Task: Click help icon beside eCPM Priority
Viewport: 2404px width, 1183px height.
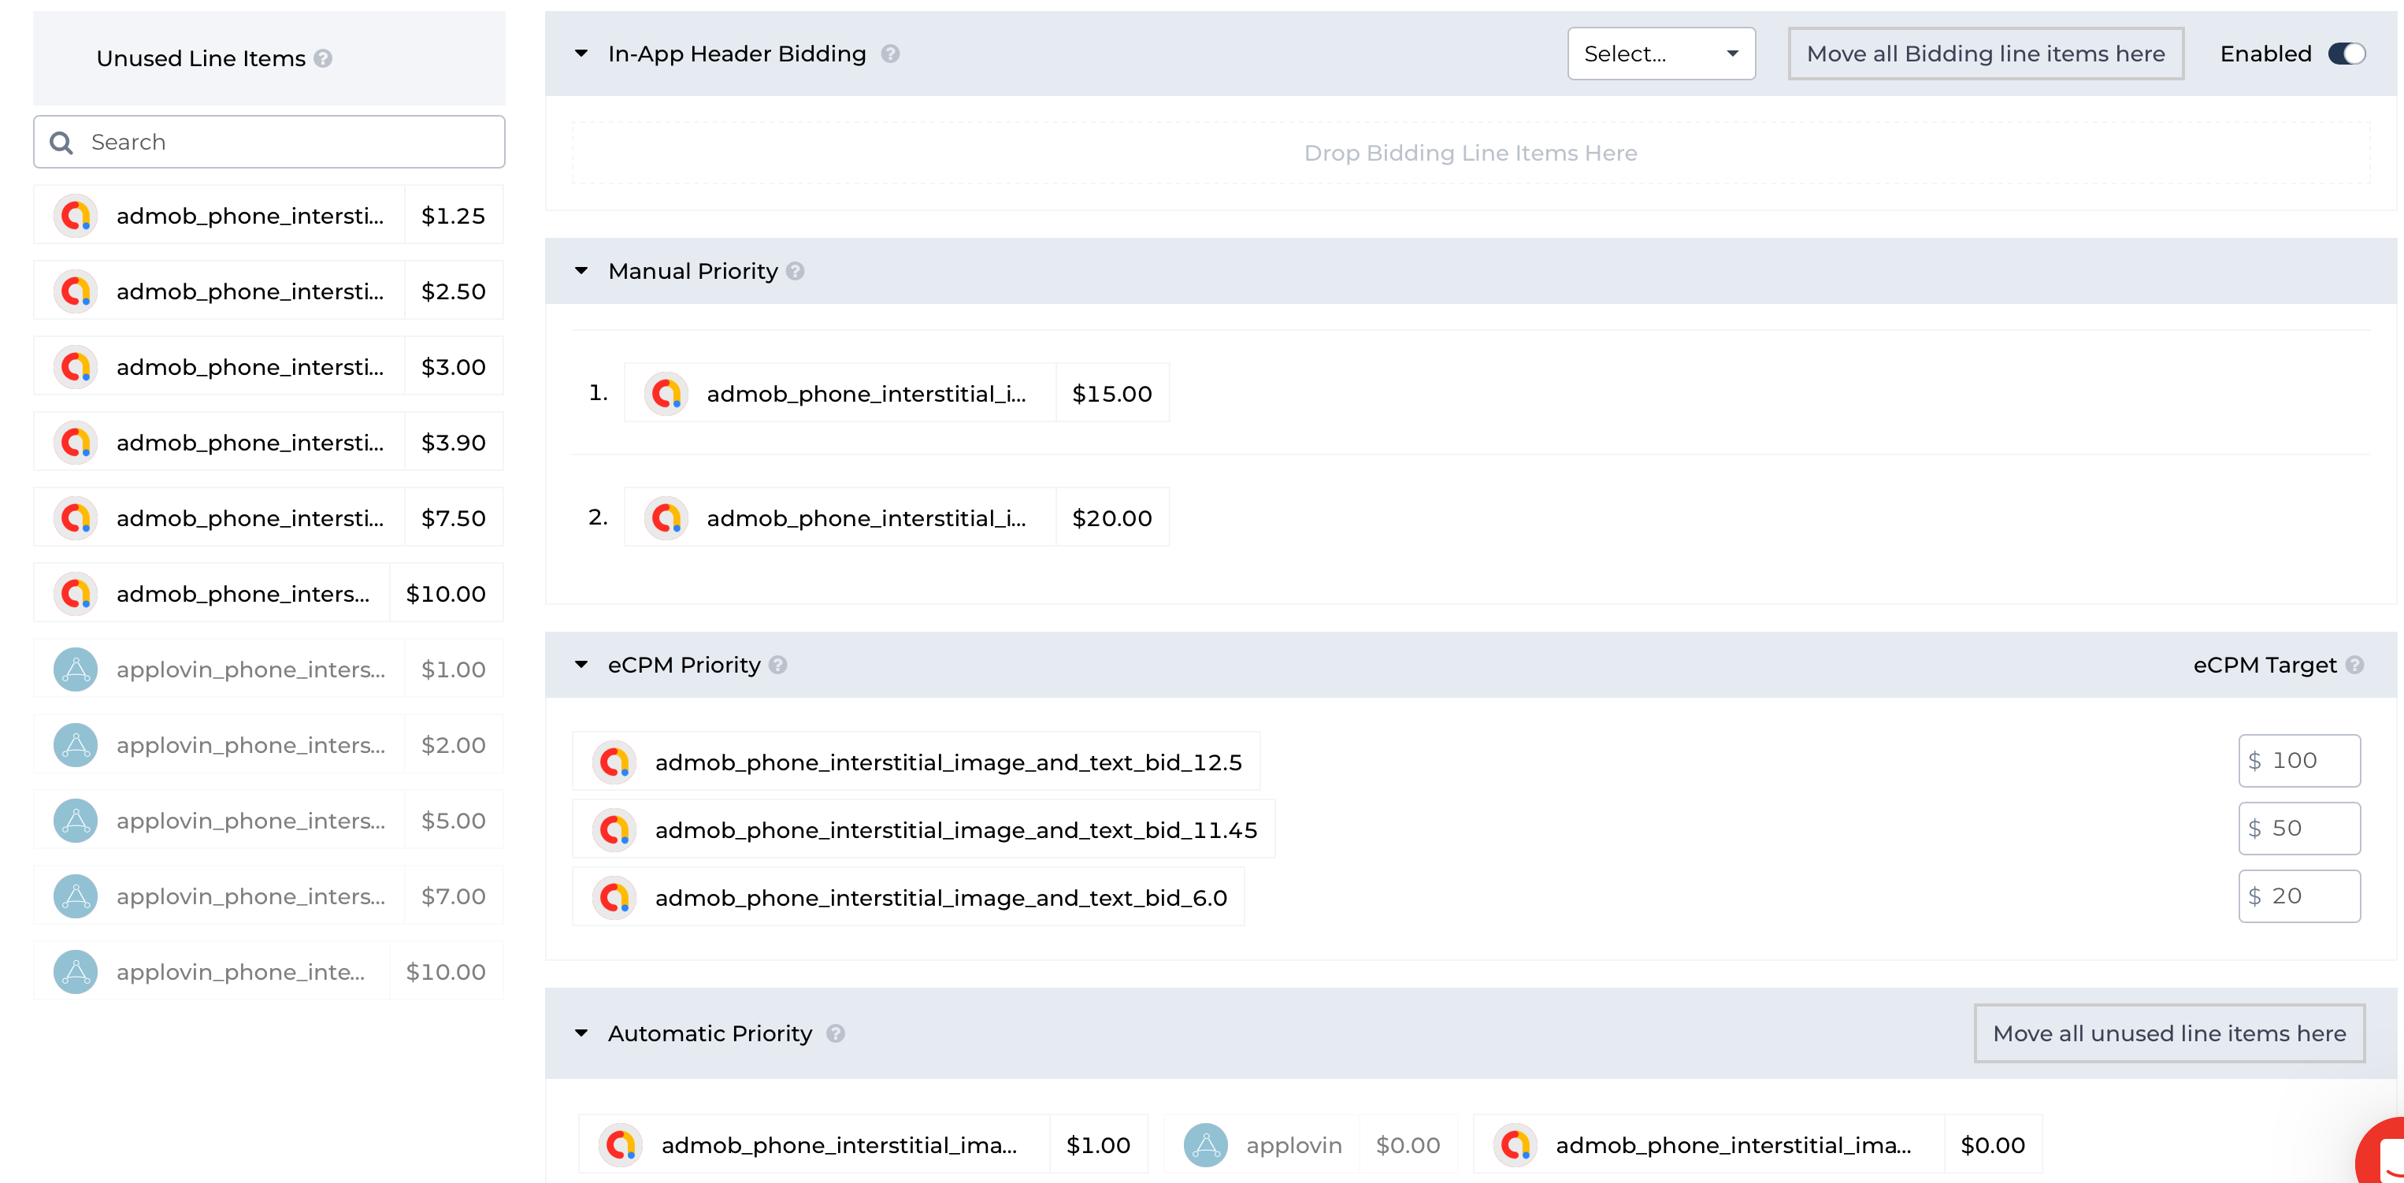Action: point(778,666)
